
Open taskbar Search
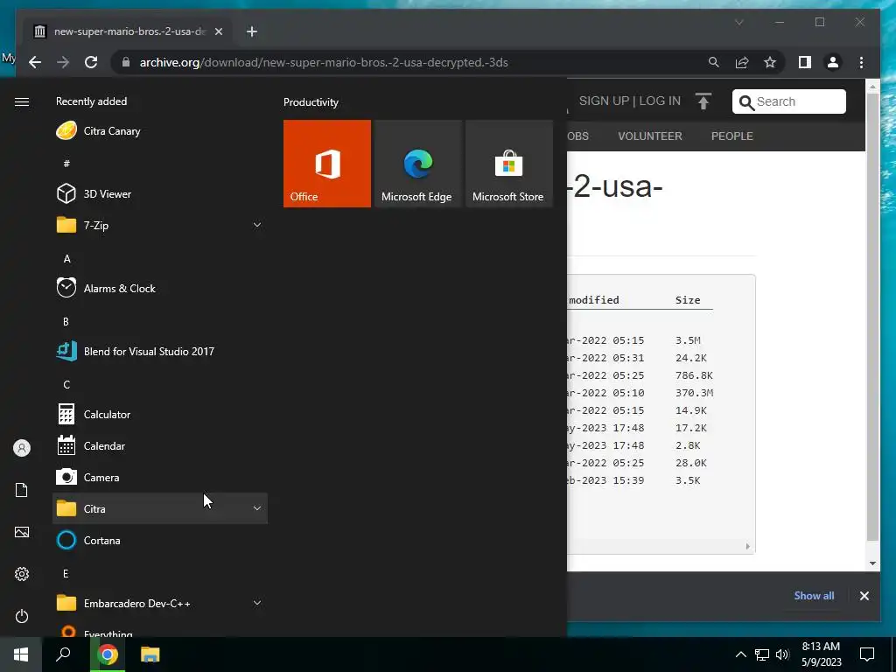[x=63, y=654]
